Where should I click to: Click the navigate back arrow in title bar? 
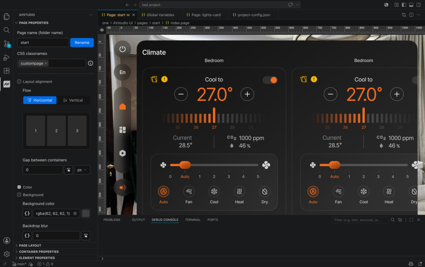(x=127, y=5)
